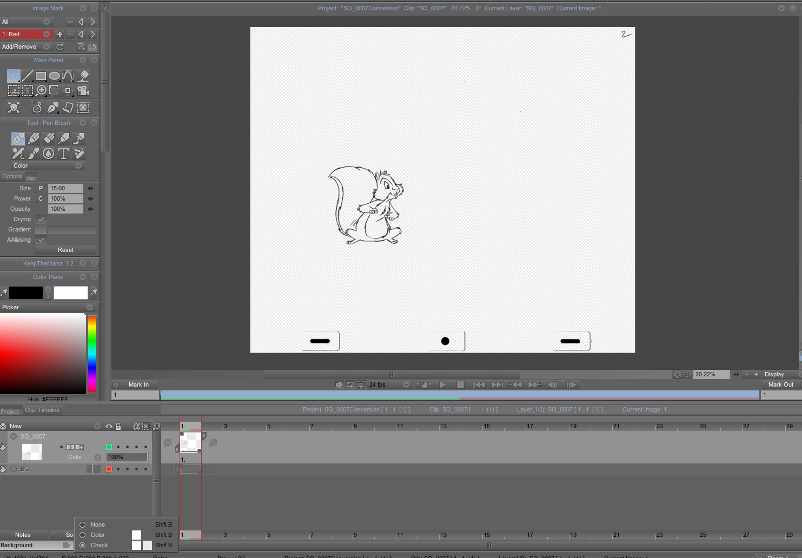Click the black A color swatch

pos(25,293)
